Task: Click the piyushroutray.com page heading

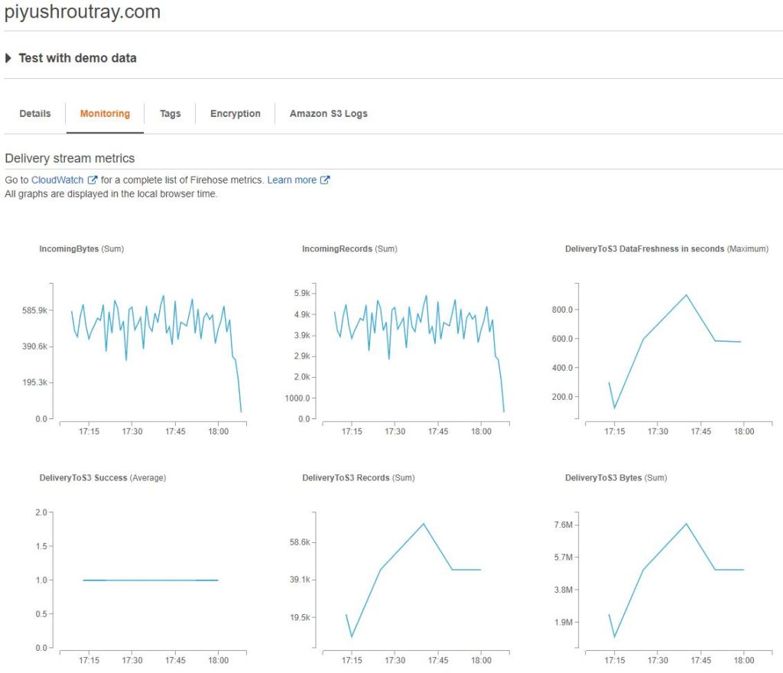Action: [83, 12]
